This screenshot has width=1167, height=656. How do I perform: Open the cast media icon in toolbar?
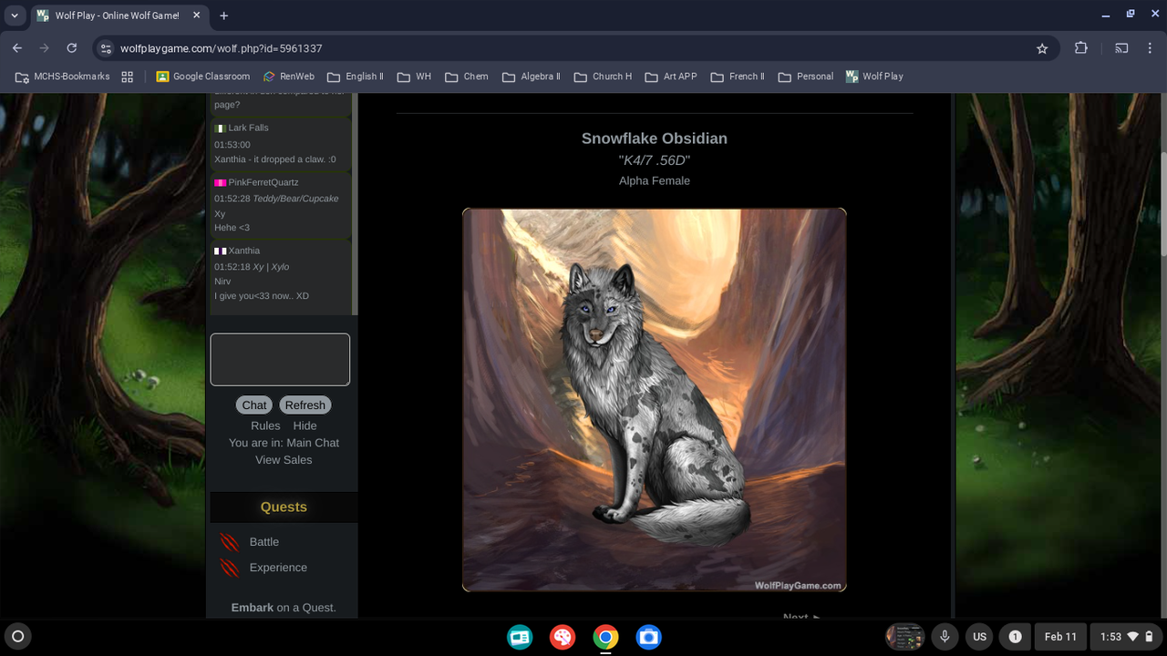pyautogui.click(x=1122, y=48)
